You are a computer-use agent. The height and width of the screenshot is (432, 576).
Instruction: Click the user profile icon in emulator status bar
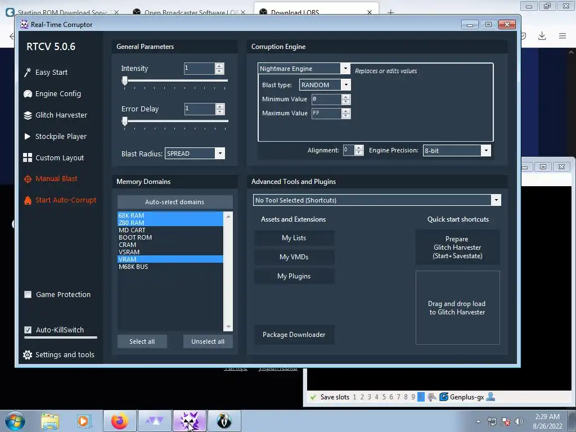(490, 397)
